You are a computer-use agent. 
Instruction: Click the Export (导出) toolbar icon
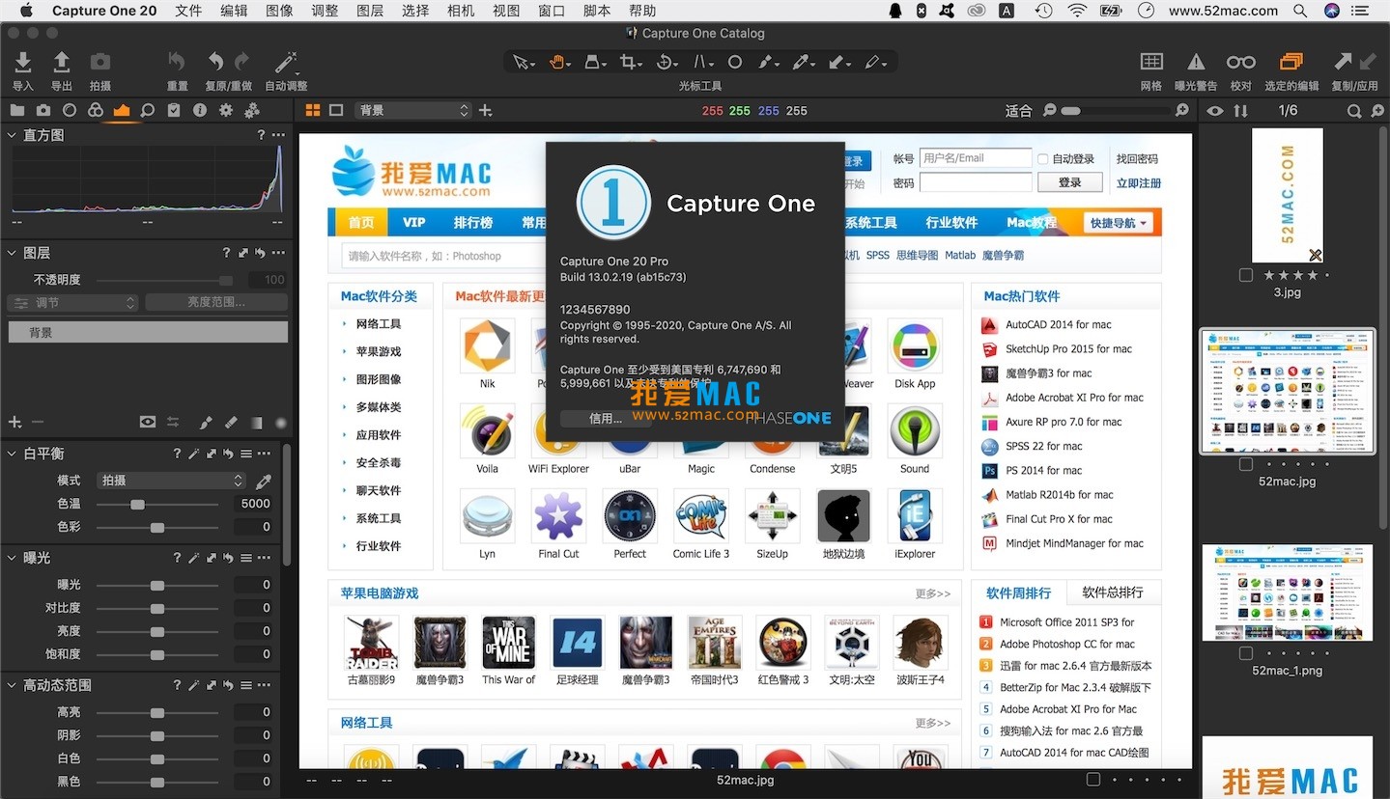[61, 62]
